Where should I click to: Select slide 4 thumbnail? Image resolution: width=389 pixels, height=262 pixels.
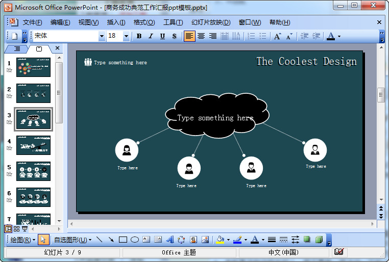click(x=34, y=145)
